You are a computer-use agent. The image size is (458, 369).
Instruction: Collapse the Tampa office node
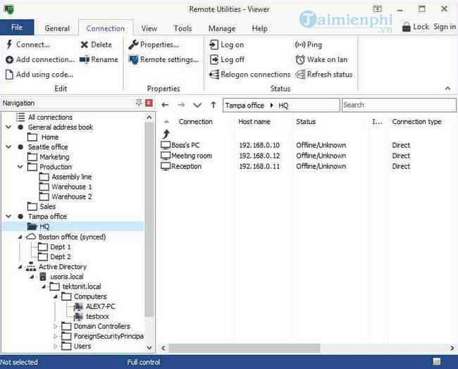[x=8, y=216]
